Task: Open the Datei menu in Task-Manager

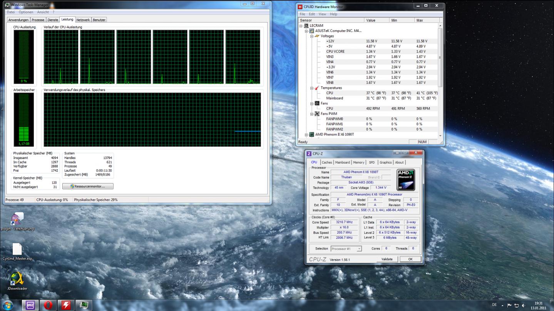Action: tap(11, 12)
